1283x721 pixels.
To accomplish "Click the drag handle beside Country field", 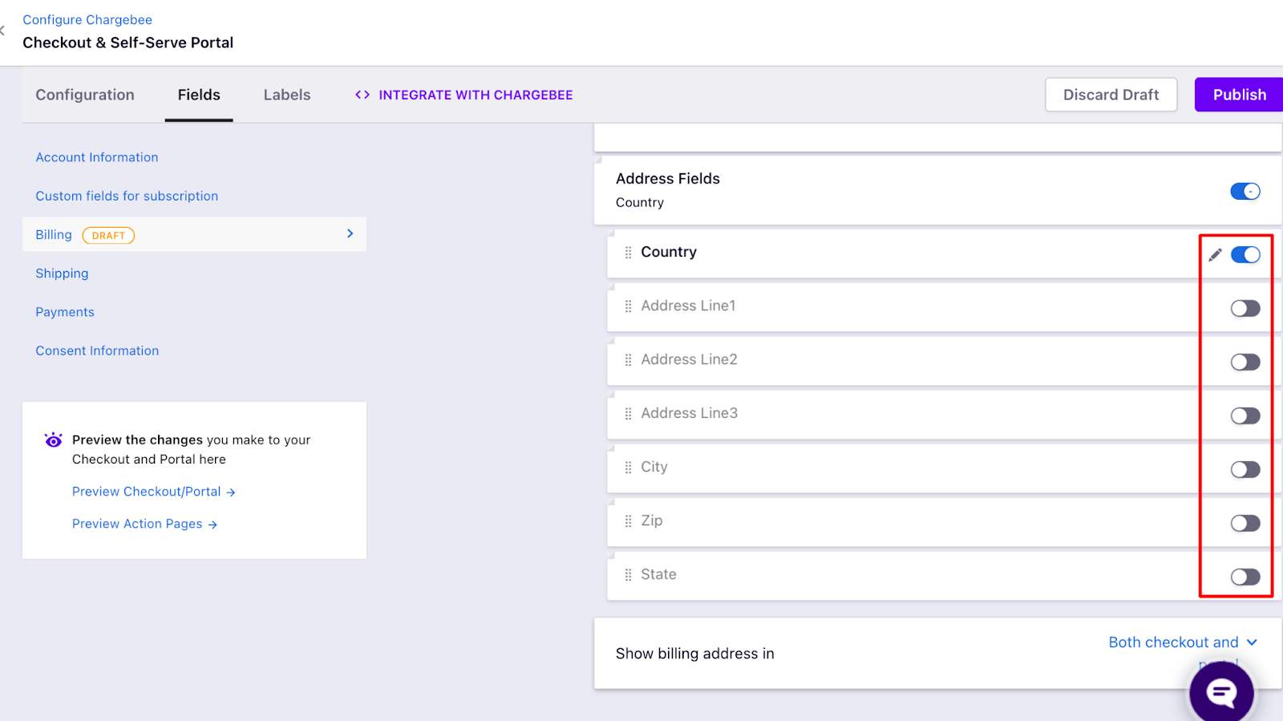I will 628,253.
